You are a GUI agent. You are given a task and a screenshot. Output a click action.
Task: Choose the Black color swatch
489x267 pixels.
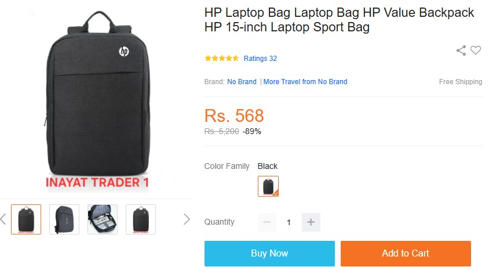[x=268, y=186]
